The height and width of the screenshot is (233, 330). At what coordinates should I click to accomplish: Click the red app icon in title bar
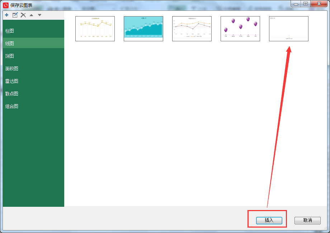[x=6, y=5]
